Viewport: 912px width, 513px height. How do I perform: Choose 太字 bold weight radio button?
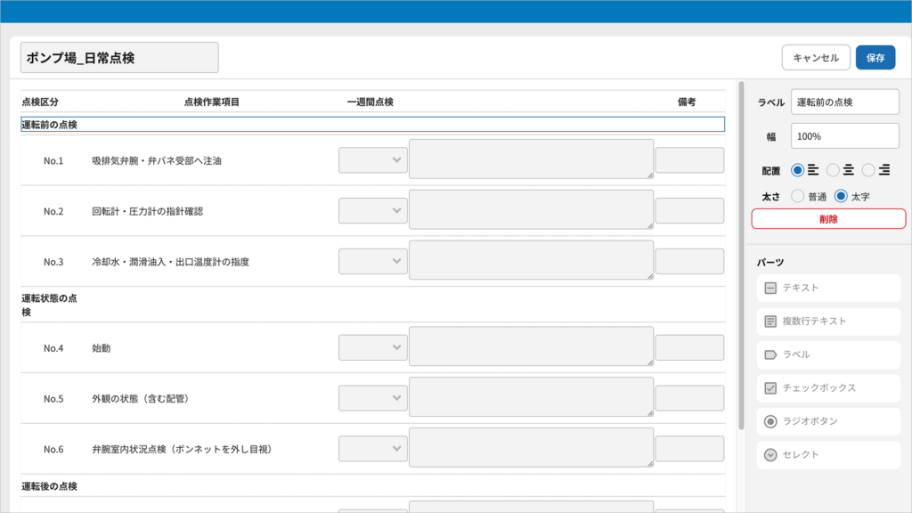pos(841,197)
